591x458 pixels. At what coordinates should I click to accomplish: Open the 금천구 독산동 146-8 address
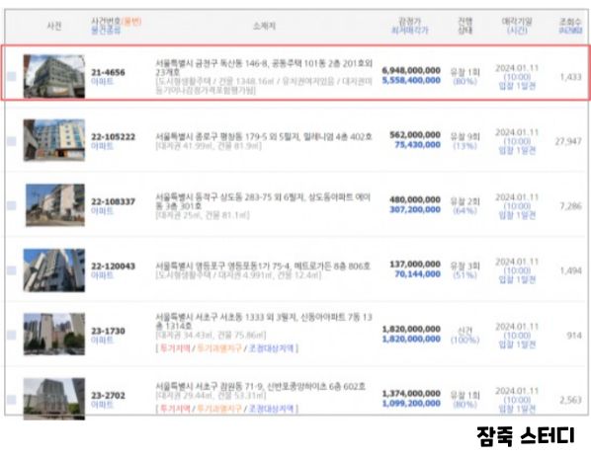click(x=264, y=67)
